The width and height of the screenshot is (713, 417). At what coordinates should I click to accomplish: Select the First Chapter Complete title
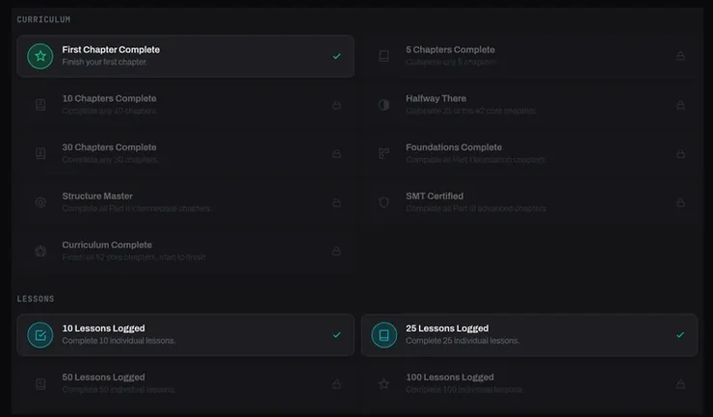(111, 49)
